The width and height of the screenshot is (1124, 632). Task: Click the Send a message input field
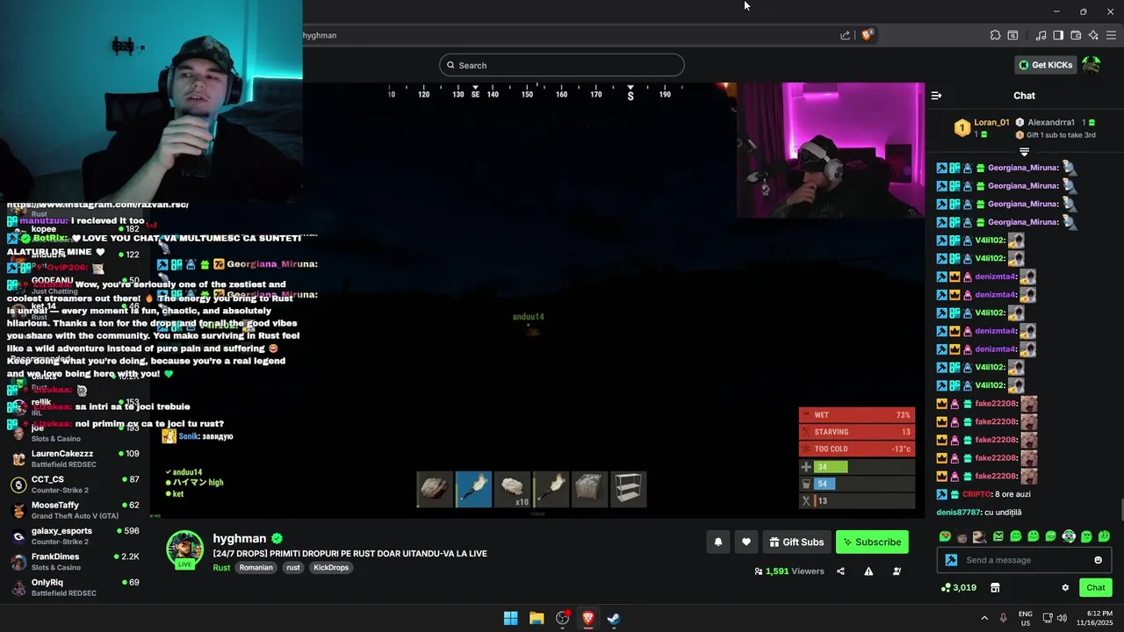pos(1024,560)
